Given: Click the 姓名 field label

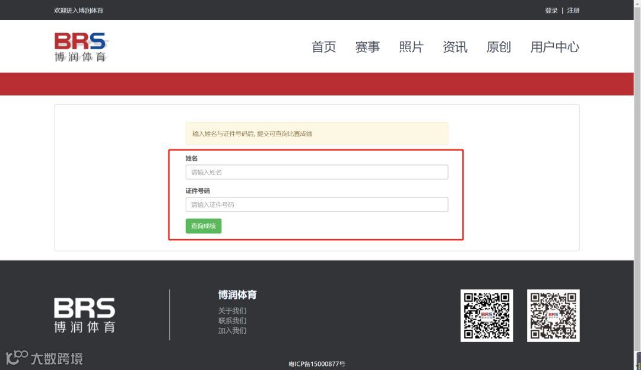Looking at the screenshot, I should coord(191,158).
